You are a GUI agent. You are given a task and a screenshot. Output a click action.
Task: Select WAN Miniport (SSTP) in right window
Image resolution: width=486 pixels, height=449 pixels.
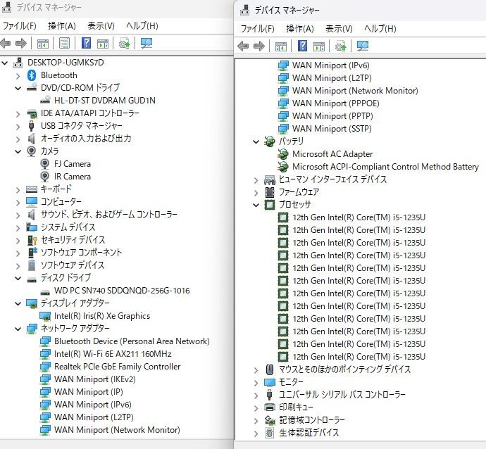(332, 129)
